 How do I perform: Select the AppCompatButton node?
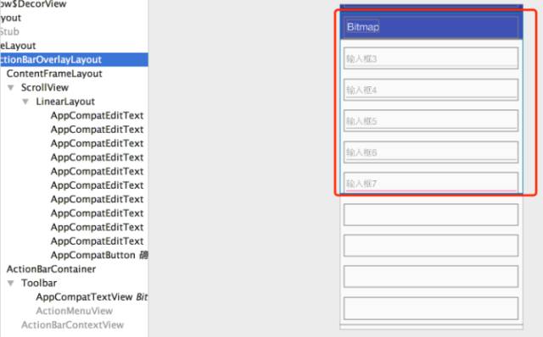99,255
